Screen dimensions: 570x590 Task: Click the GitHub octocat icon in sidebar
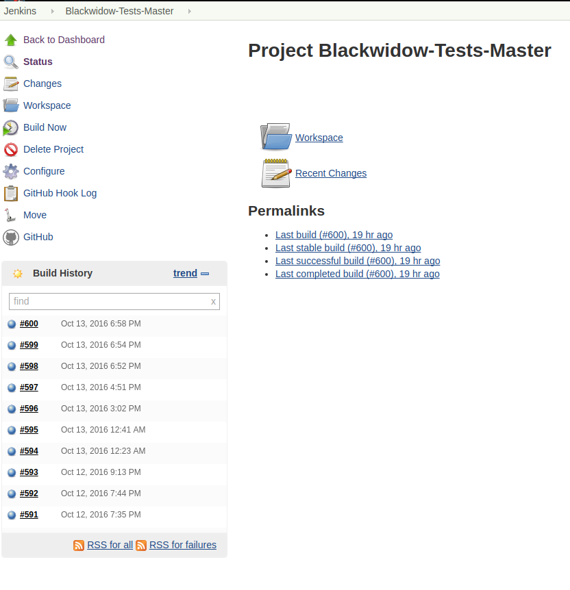[x=11, y=238]
